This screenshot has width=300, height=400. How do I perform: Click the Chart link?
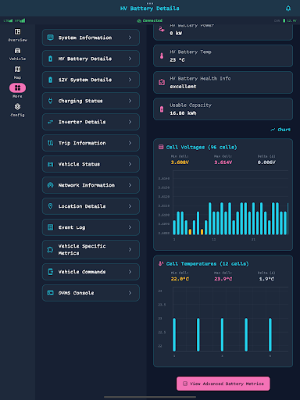(x=280, y=130)
